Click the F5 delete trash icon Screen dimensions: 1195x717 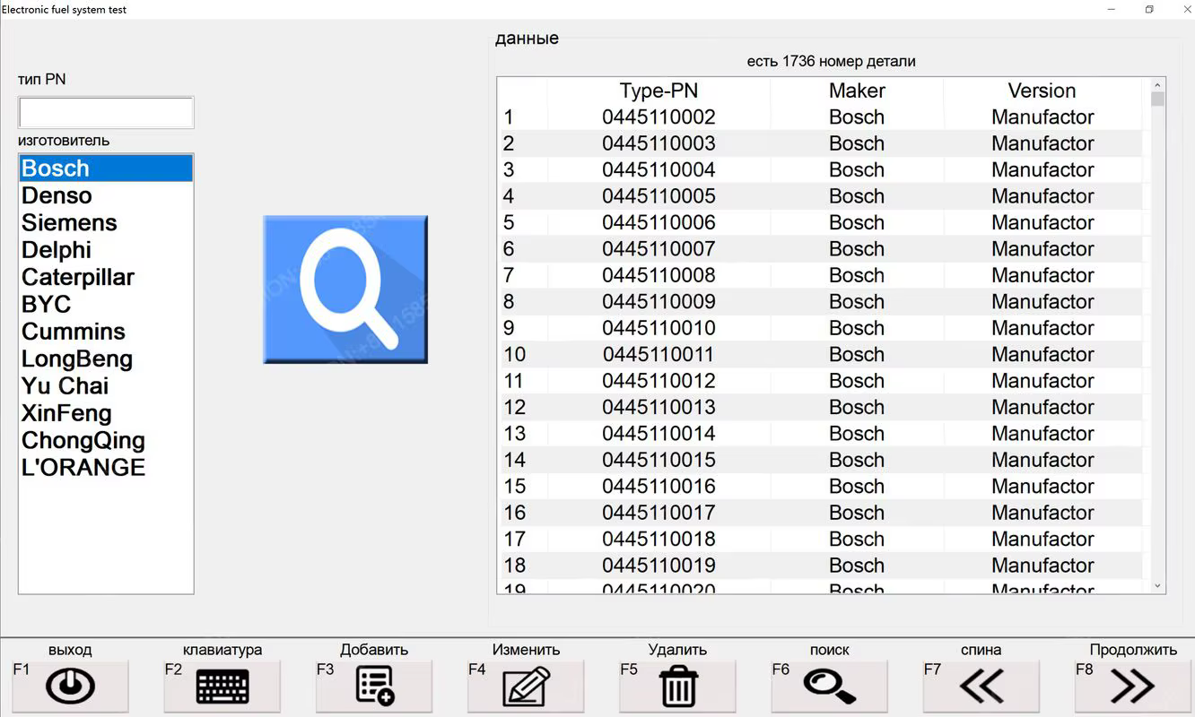(678, 687)
